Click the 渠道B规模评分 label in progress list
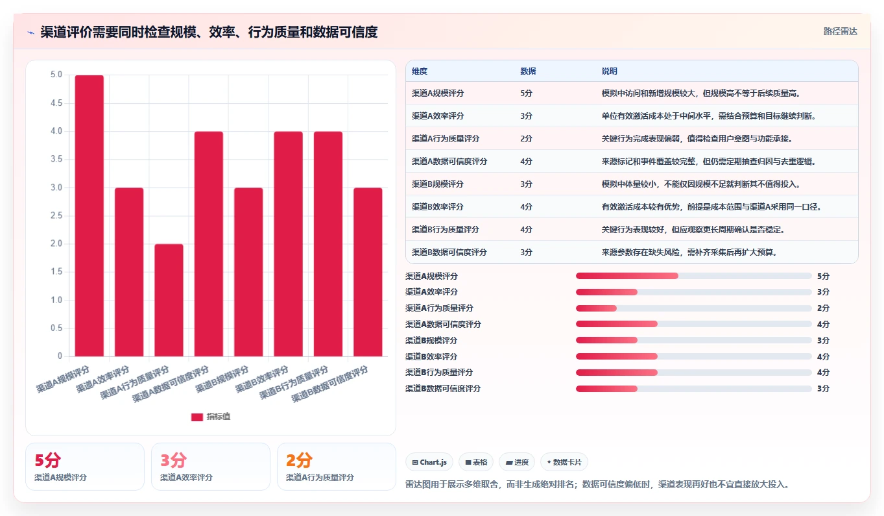Viewport: 884px width, 516px height. pyautogui.click(x=431, y=341)
